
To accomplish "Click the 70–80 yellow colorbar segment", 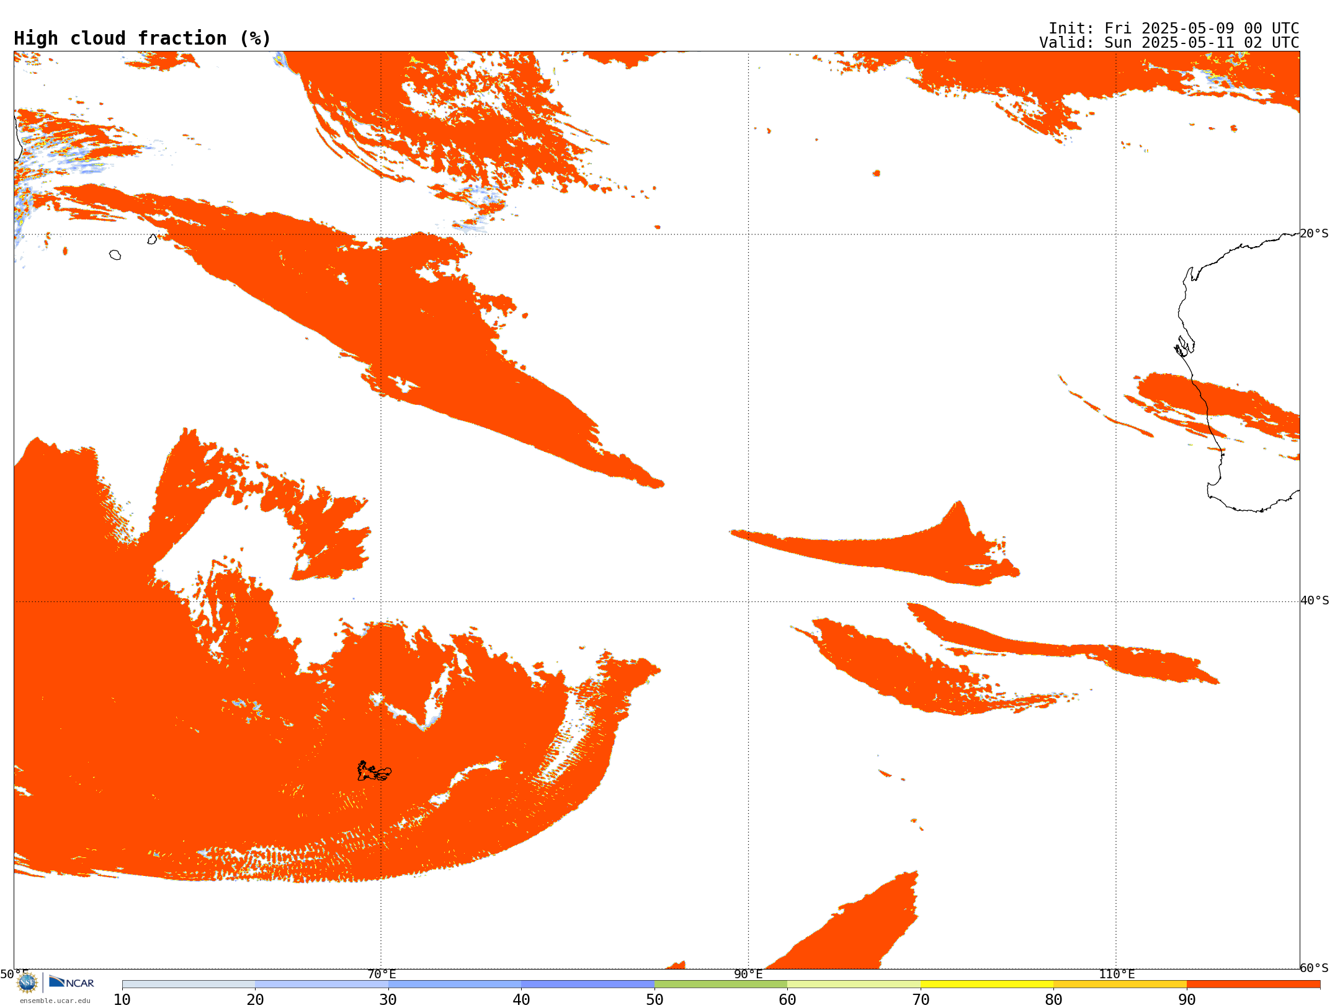I will click(x=987, y=984).
